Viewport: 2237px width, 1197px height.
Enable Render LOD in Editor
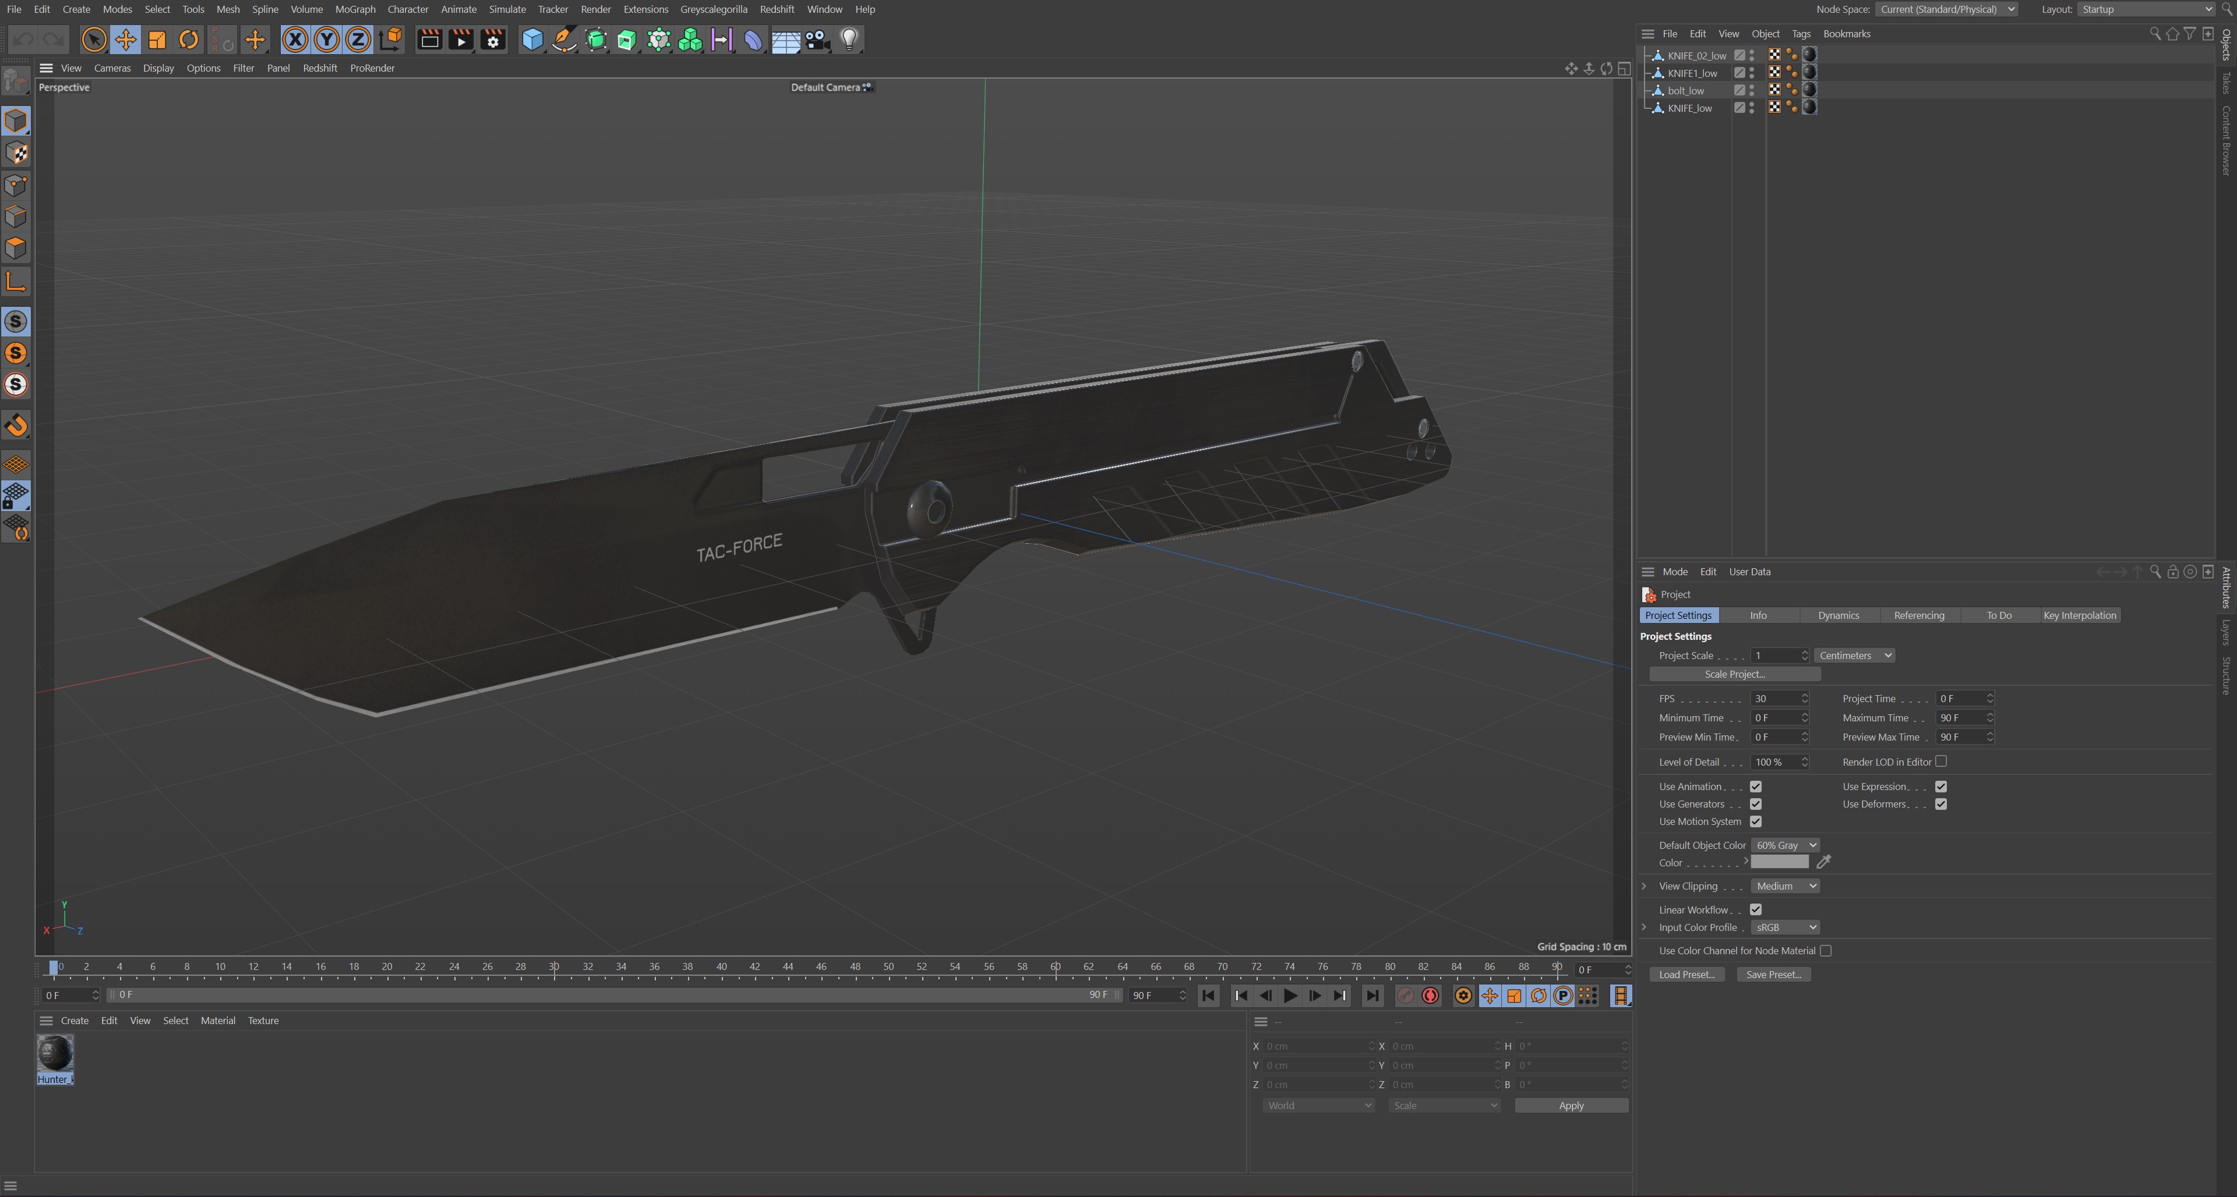pos(1941,762)
